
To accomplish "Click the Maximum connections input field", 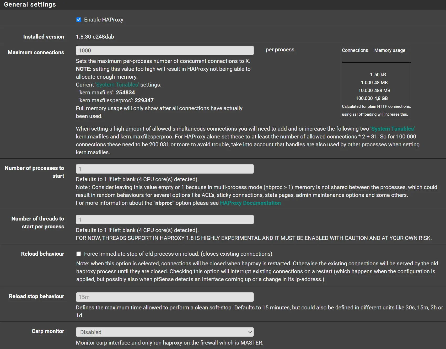I will [x=165, y=51].
